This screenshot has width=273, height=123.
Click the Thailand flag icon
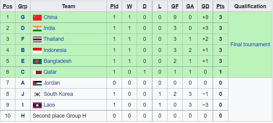tap(37, 39)
